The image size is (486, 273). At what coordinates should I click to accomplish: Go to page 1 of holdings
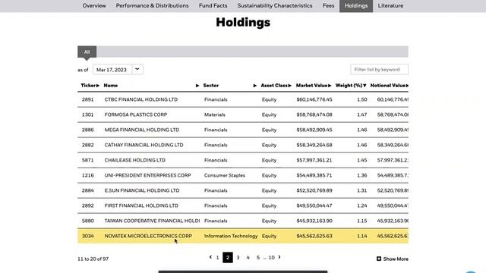point(218,258)
